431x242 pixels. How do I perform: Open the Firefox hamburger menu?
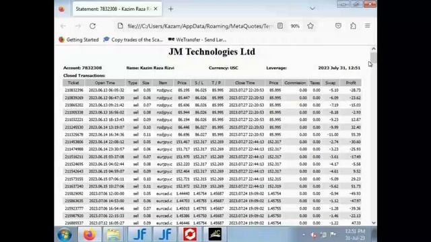(x=368, y=26)
